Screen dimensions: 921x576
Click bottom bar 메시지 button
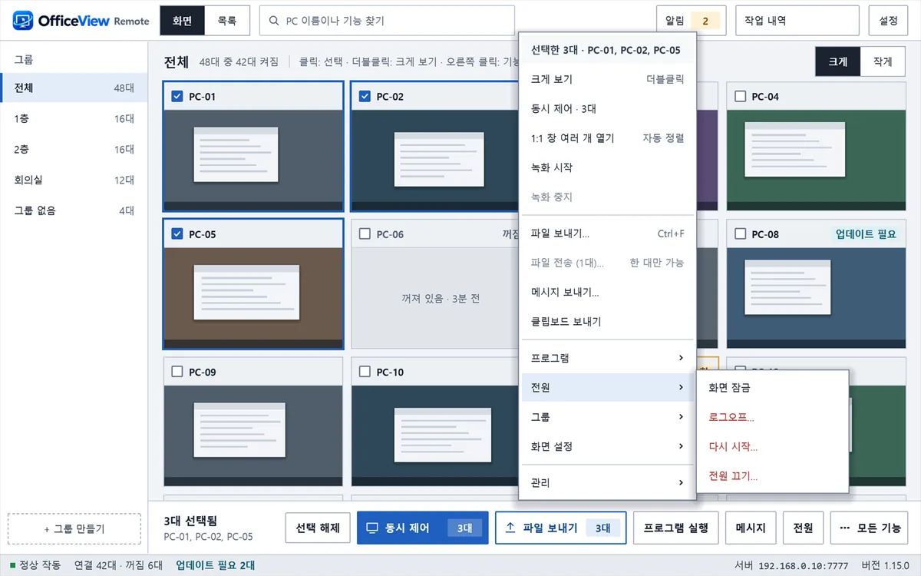coord(751,528)
